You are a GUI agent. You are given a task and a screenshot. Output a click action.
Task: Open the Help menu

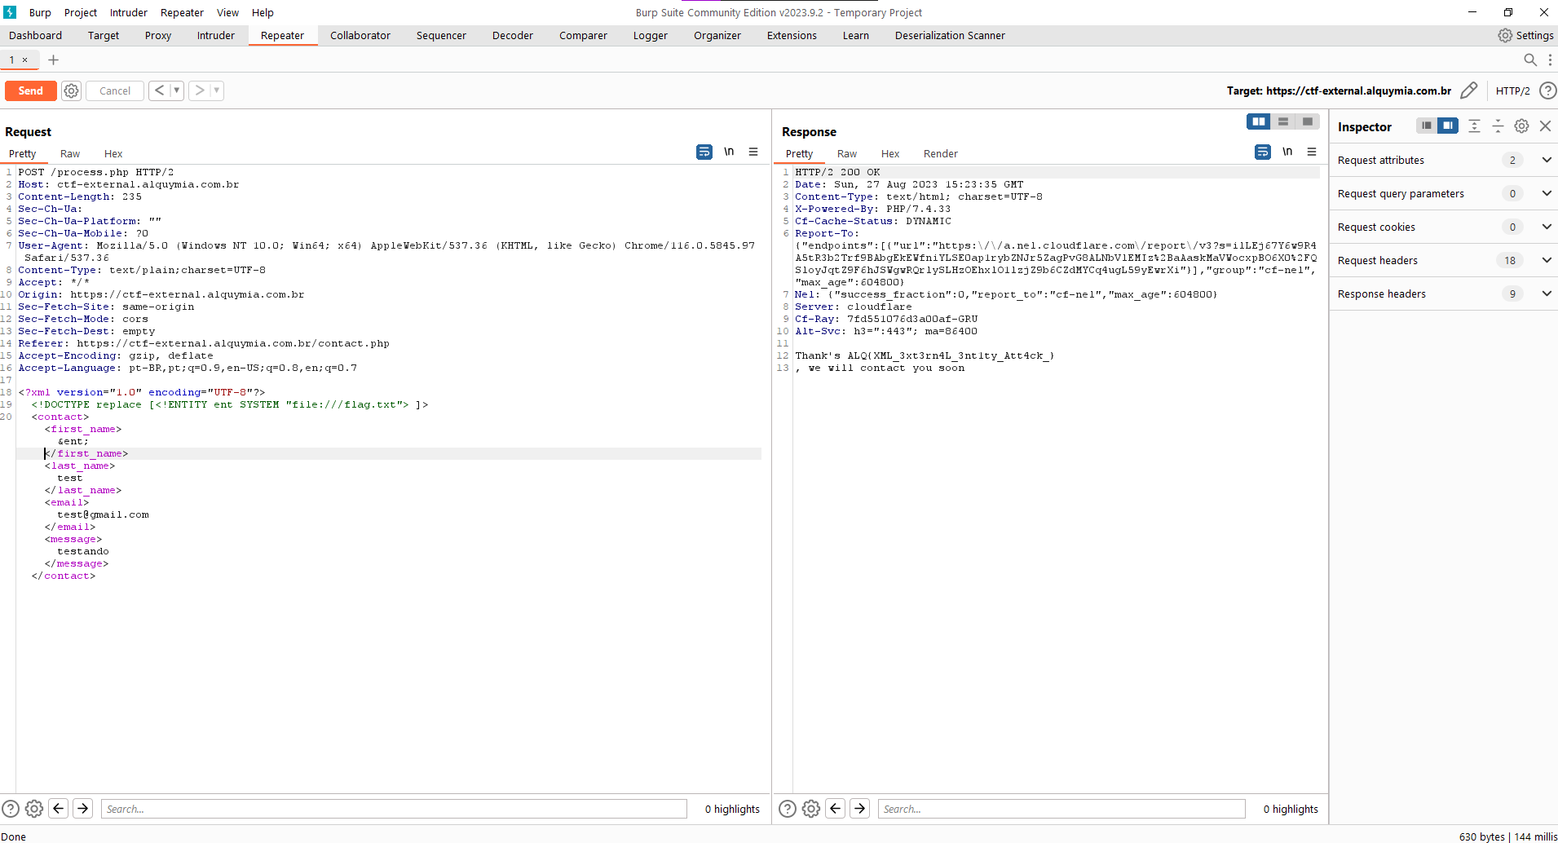coord(263,12)
